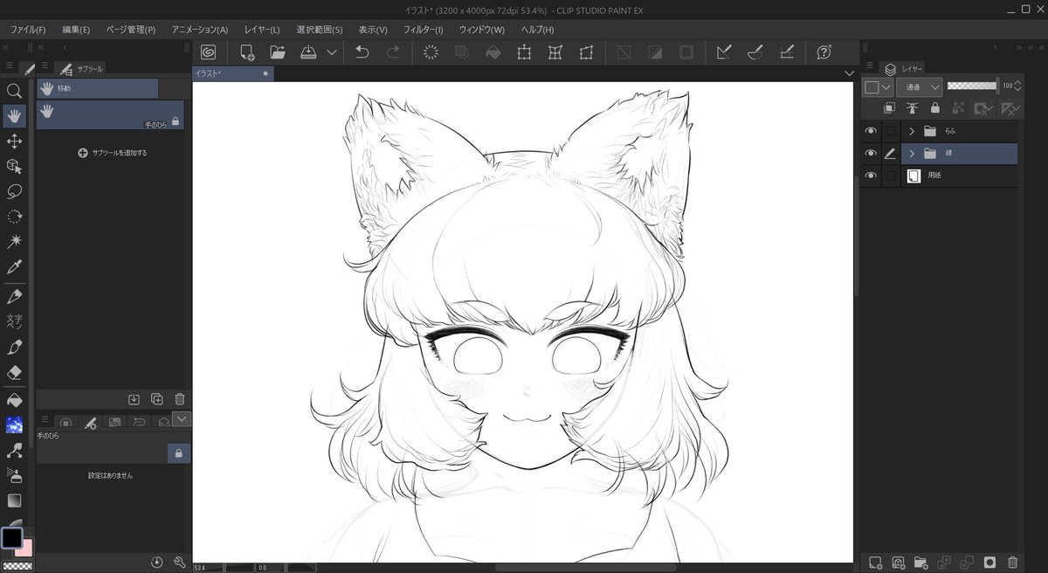Lock the selected layer via padlock icon
The height and width of the screenshot is (573, 1048).
[x=934, y=107]
